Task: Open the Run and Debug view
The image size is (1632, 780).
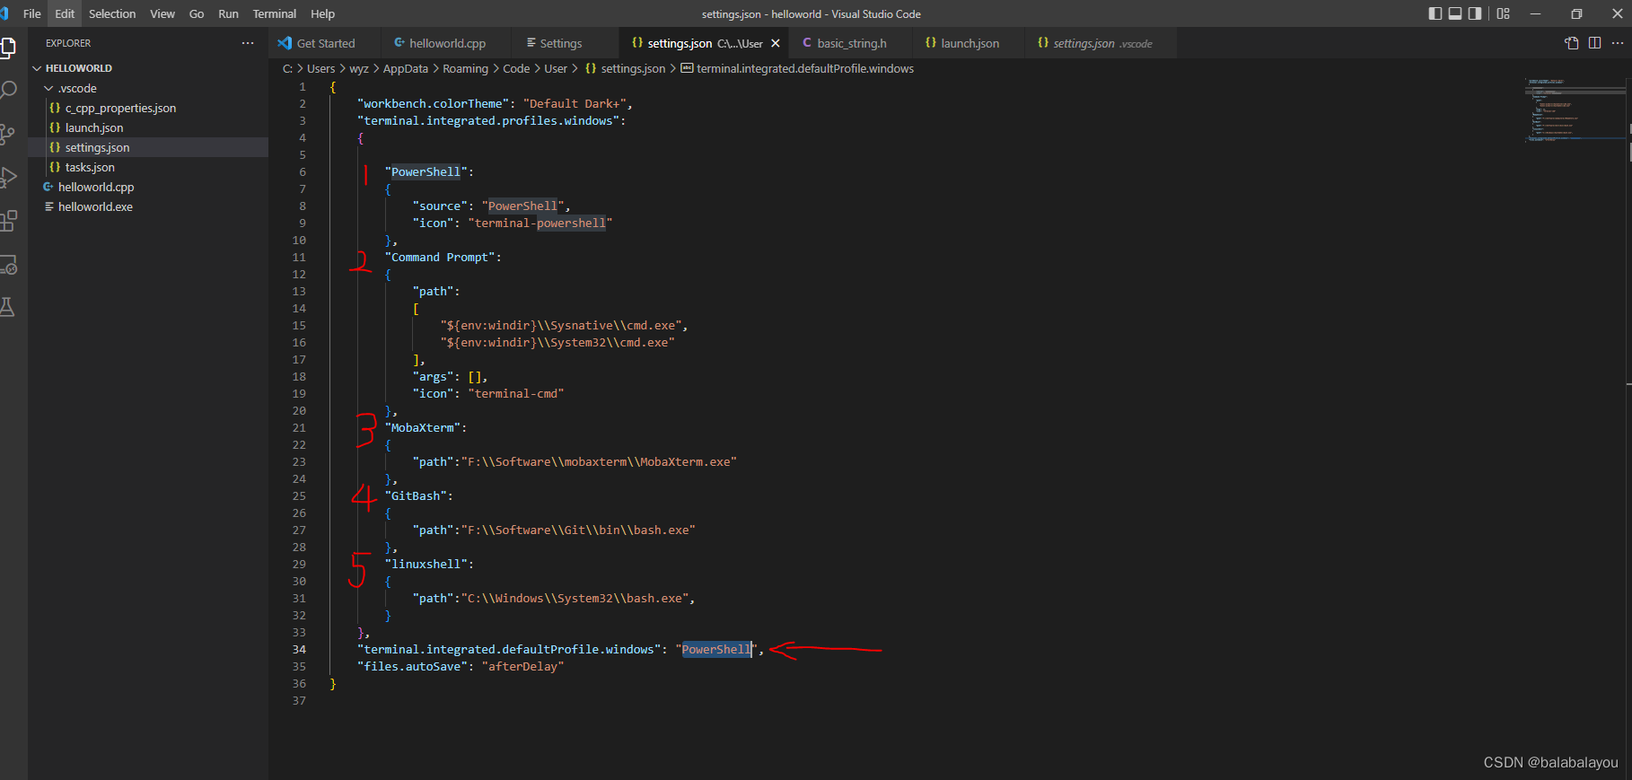Action: pyautogui.click(x=7, y=178)
